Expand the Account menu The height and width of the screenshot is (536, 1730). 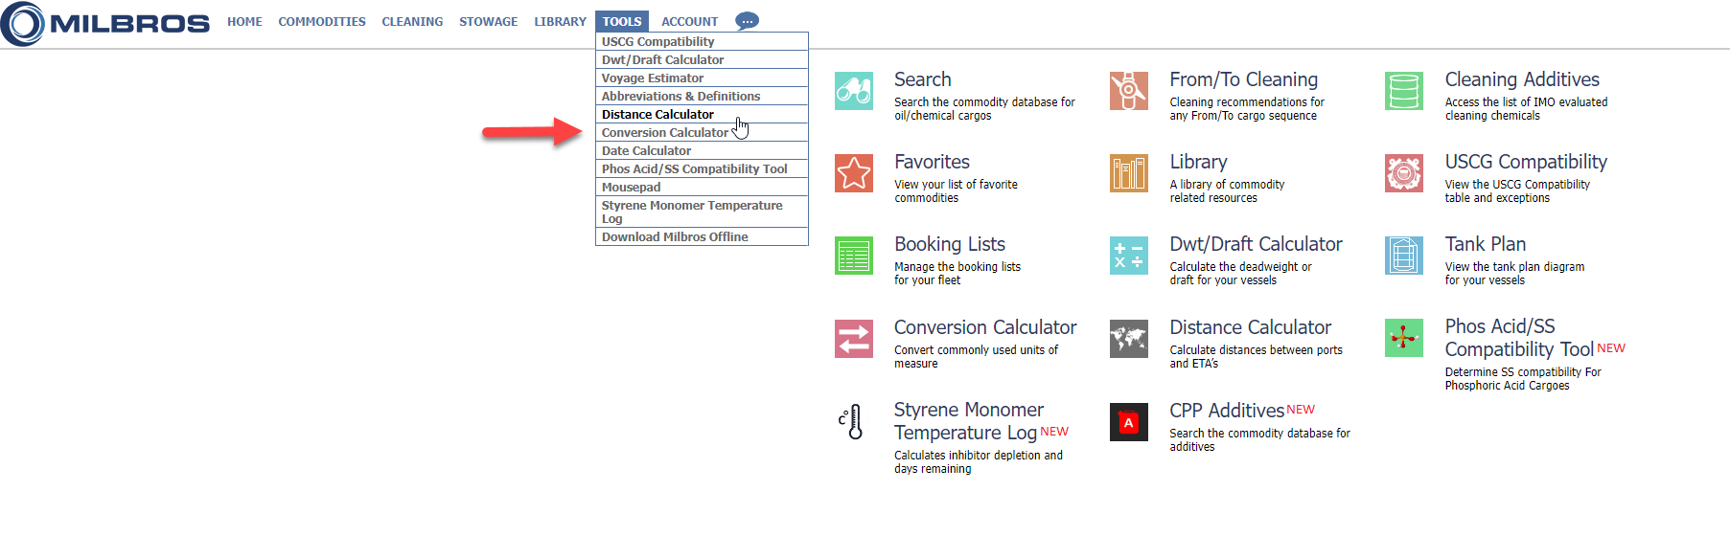[x=689, y=21]
